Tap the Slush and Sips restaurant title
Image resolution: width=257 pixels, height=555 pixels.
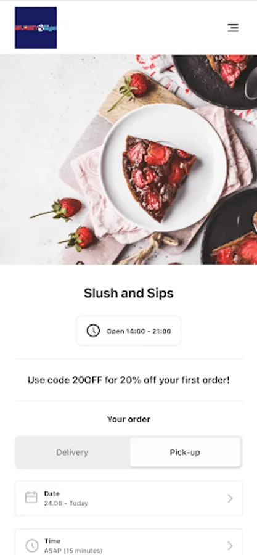tap(129, 293)
